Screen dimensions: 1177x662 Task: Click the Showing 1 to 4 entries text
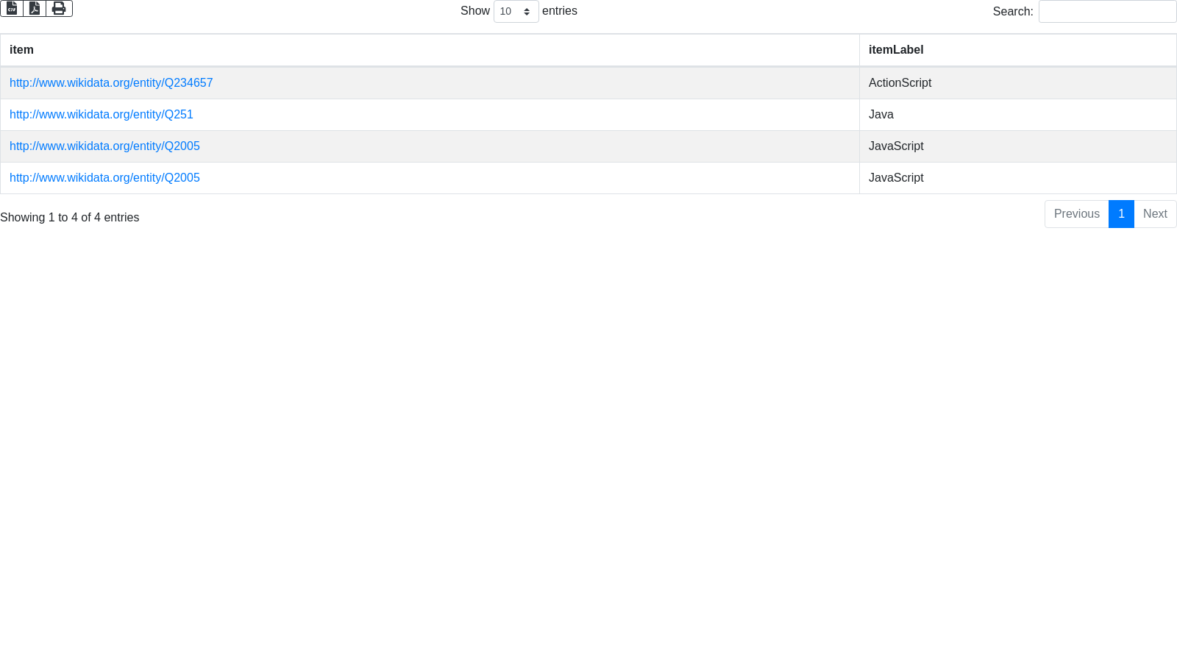70,218
